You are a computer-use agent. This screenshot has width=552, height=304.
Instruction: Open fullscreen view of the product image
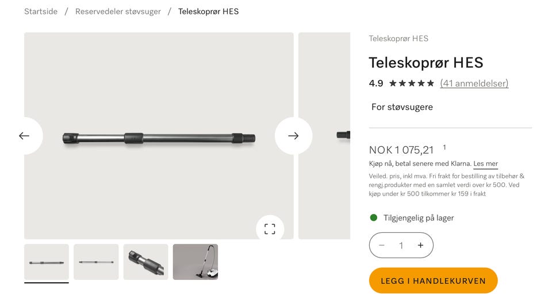click(270, 229)
